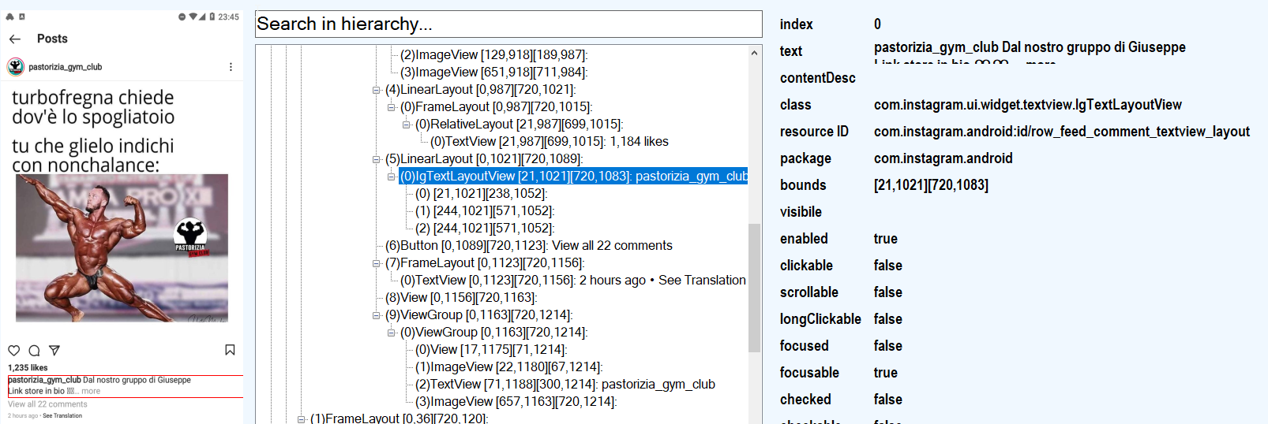Click the class value com.instagram.ui.widget.textview.IgTextLayoutView

pyautogui.click(x=1027, y=105)
